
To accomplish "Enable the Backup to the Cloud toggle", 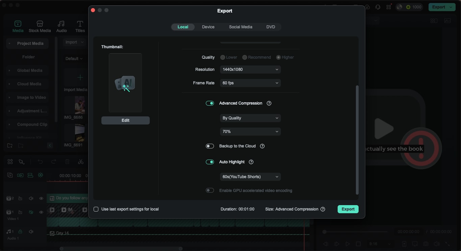I will 210,146.
